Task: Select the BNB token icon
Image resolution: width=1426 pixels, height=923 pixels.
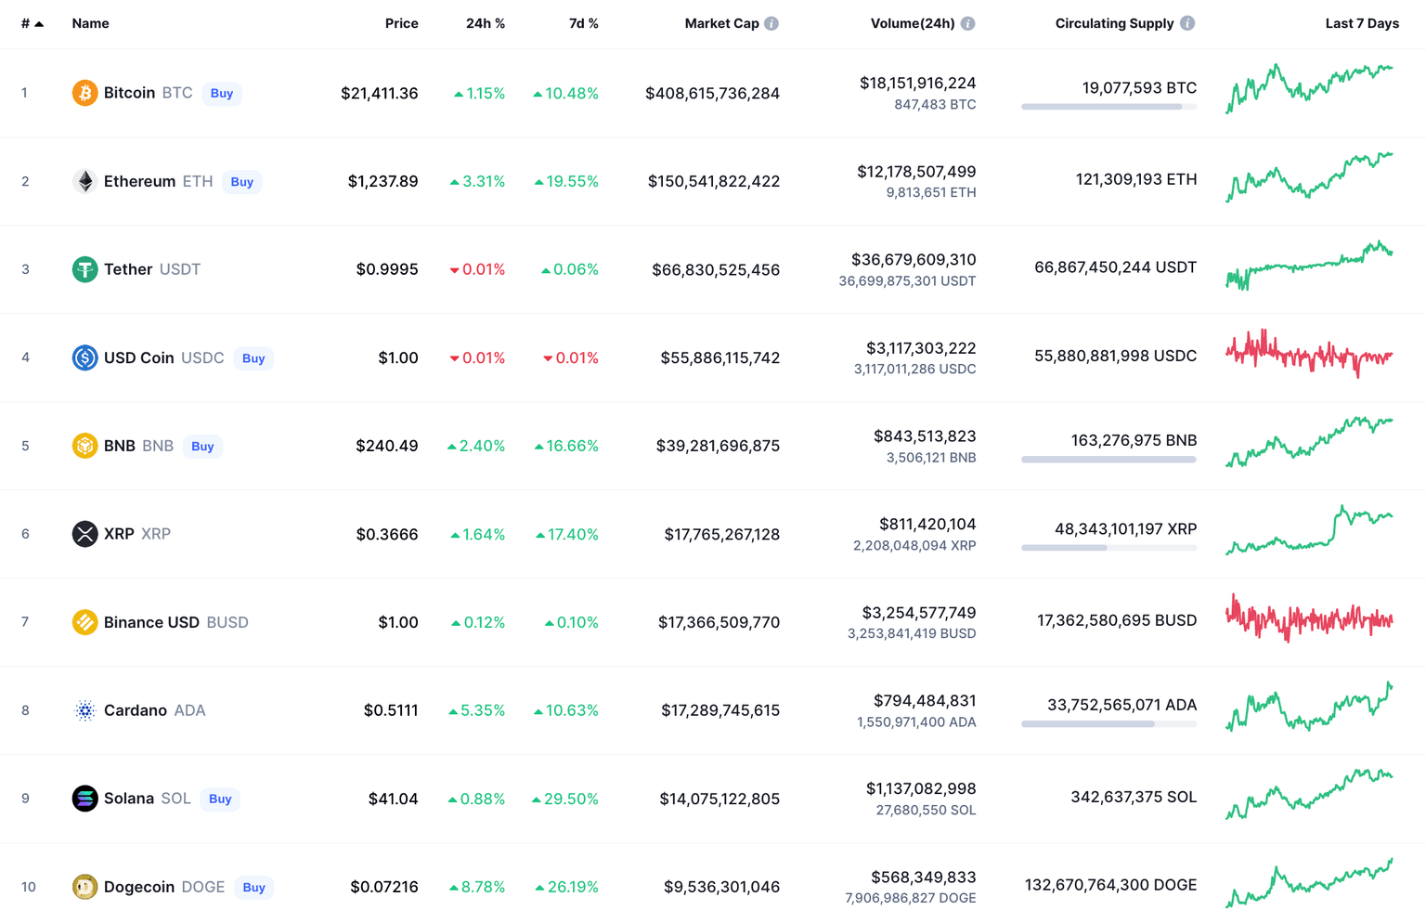Action: coord(84,446)
